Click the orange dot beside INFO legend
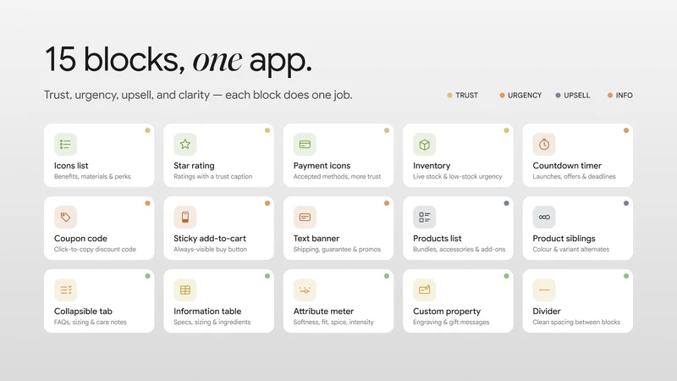The image size is (677, 381). 610,95
